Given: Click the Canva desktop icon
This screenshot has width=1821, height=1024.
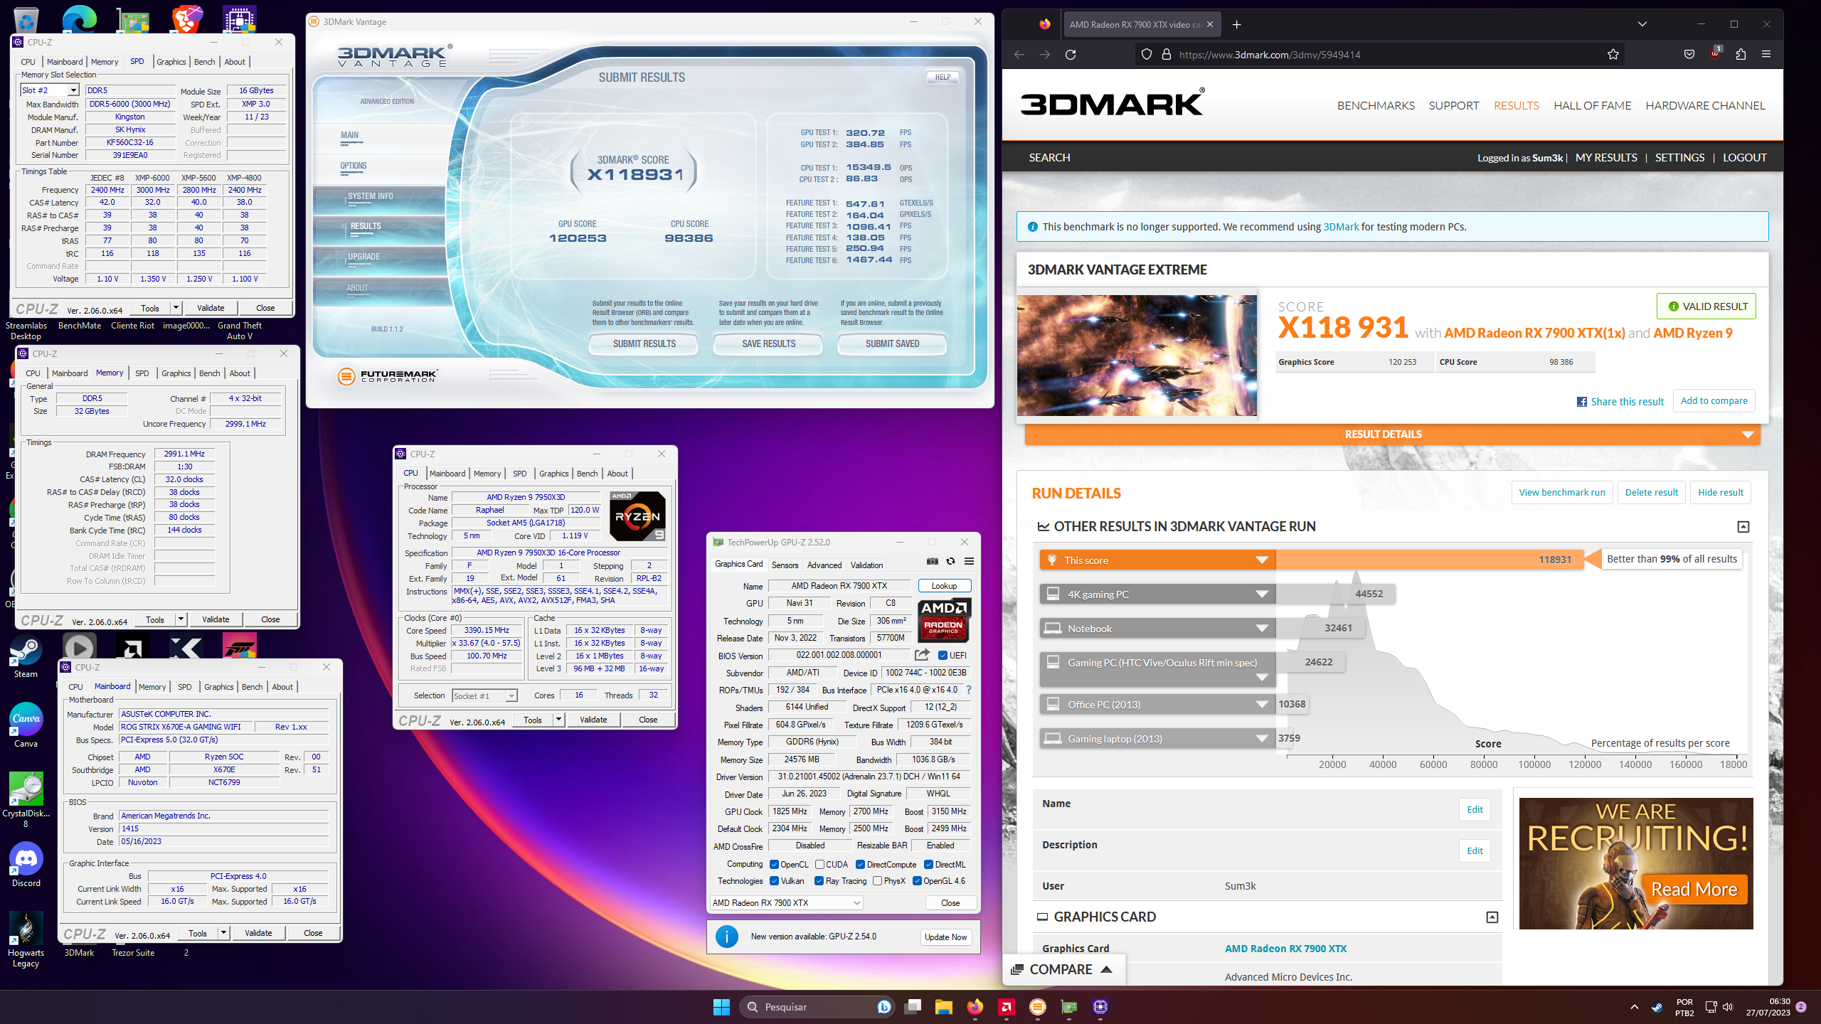Looking at the screenshot, I should click(26, 725).
